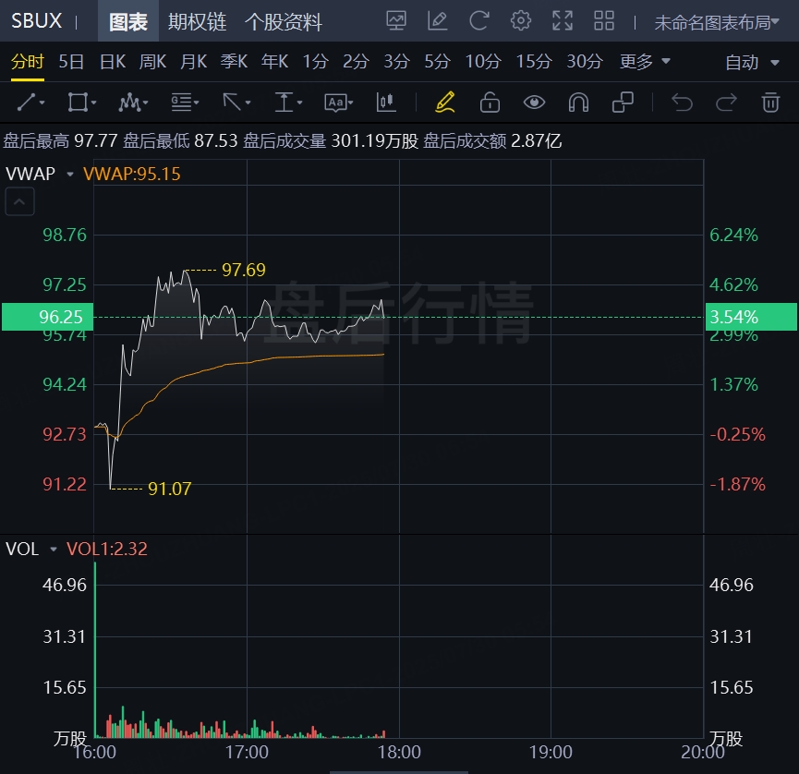Expand the 更多 timeframes dropdown
This screenshot has height=774, width=799.
pos(645,62)
